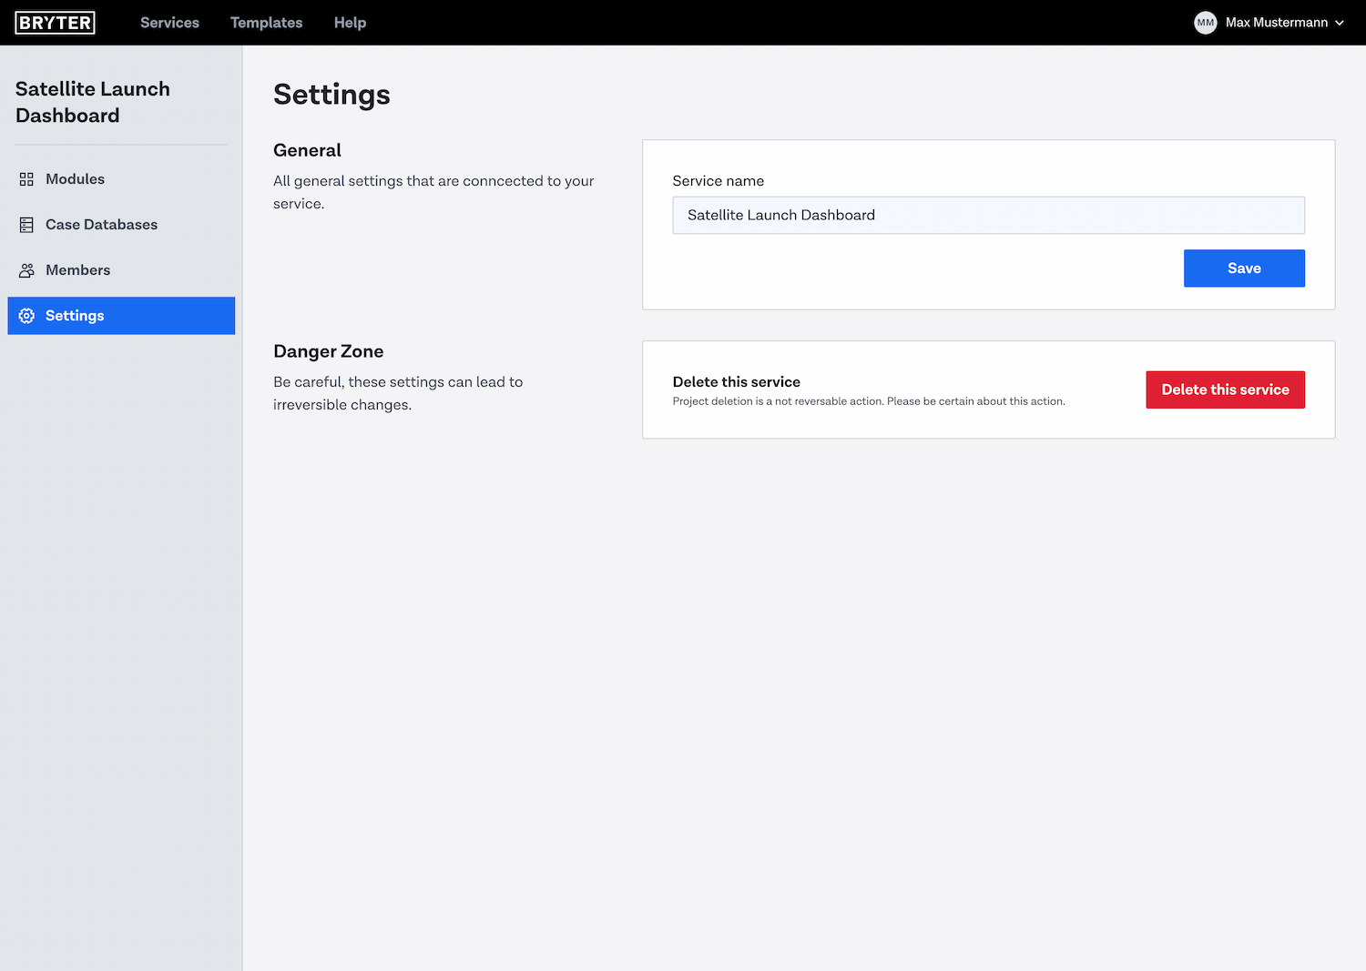Image resolution: width=1366 pixels, height=971 pixels.
Task: Click the Satellite Launch Dashboard sidebar title
Action: click(x=93, y=102)
